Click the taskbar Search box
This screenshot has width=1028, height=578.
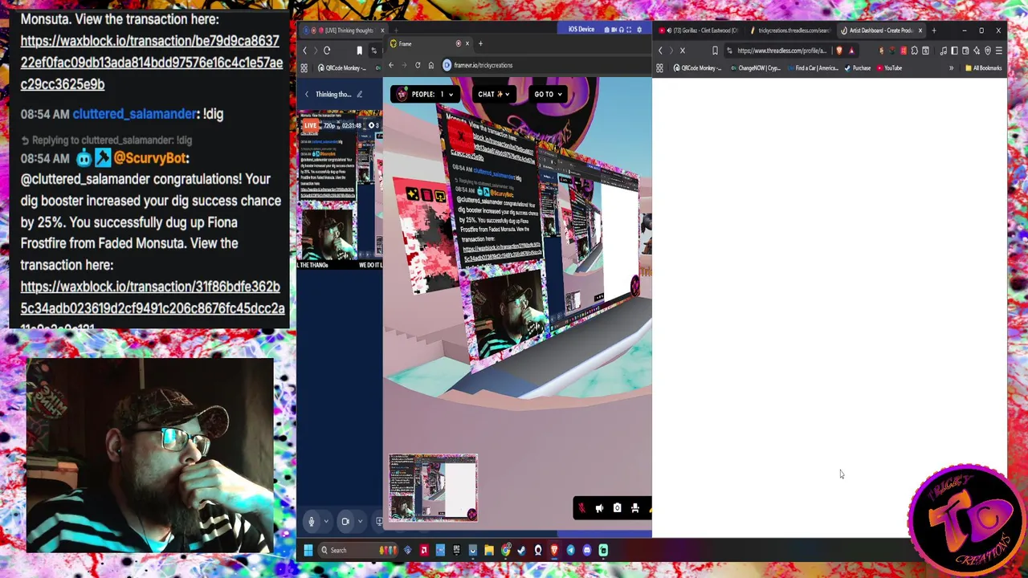359,550
